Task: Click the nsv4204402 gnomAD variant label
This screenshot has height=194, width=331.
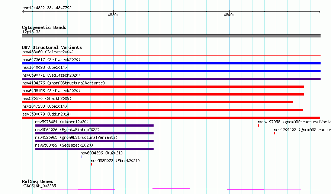Action: [x=302, y=130]
